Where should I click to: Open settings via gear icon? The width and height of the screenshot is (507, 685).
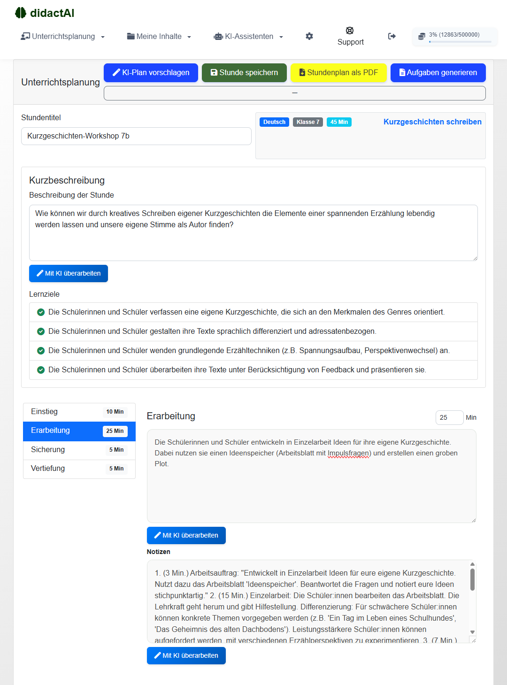309,36
